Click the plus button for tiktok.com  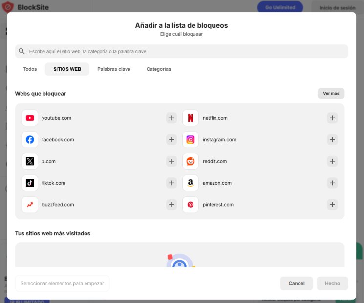pos(171,183)
